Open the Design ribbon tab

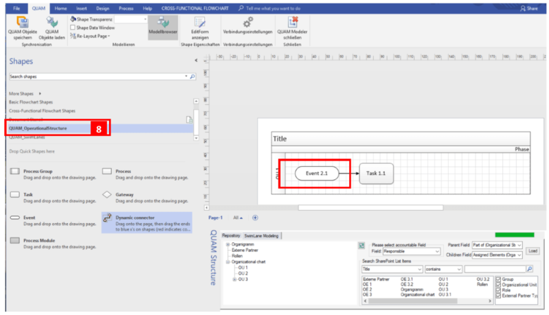point(102,8)
